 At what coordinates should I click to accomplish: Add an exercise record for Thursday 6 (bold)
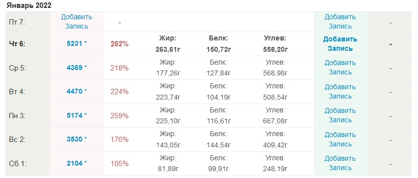340,44
